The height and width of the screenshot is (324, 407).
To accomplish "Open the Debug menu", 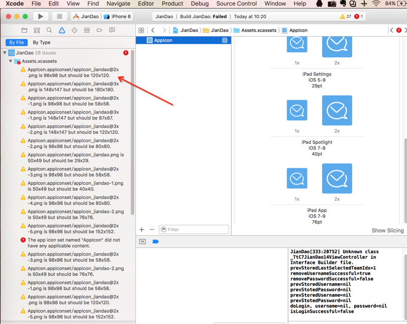I will pos(200,4).
